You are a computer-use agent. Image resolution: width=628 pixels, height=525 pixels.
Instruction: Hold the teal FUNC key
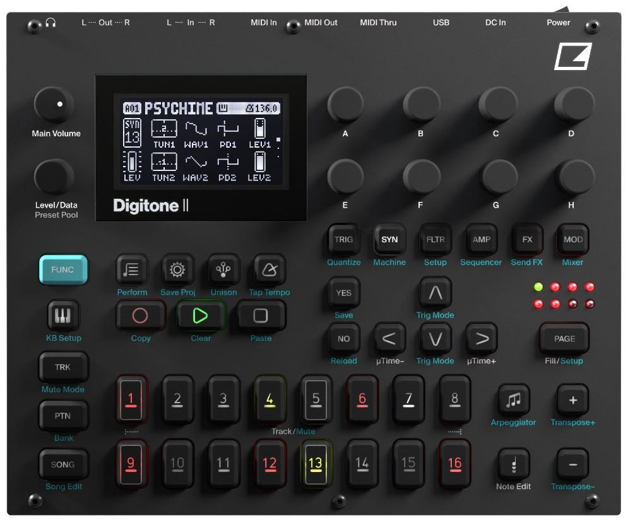63,269
